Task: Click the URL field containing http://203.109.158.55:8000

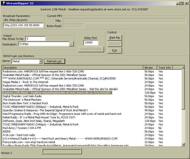Action: pos(23,25)
